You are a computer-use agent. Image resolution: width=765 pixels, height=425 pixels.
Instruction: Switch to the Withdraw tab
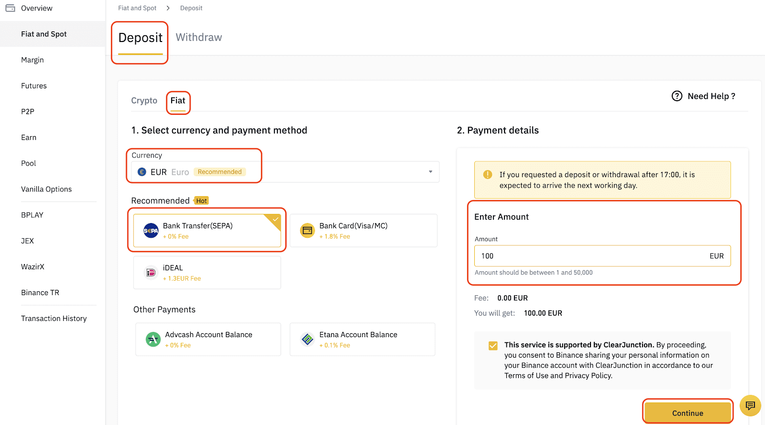[x=199, y=37]
